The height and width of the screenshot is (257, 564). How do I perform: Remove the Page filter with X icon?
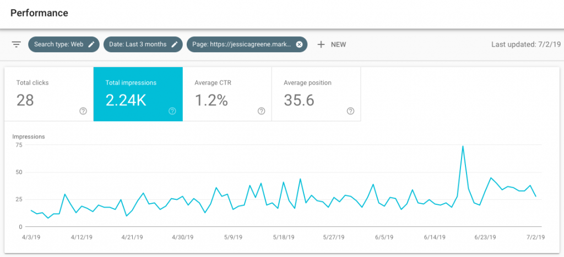299,44
